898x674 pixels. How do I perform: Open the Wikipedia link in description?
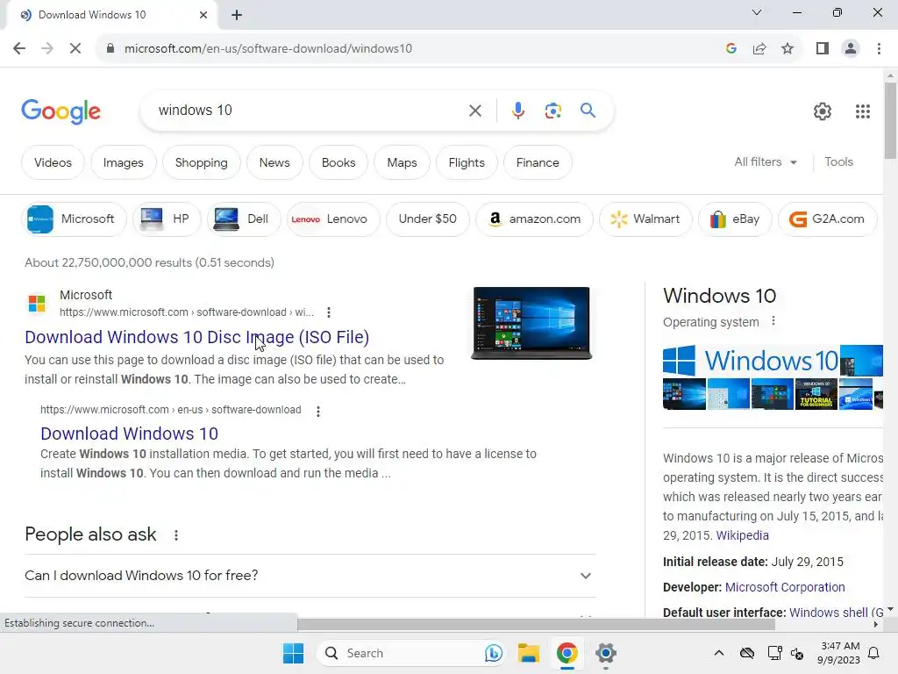(x=742, y=535)
